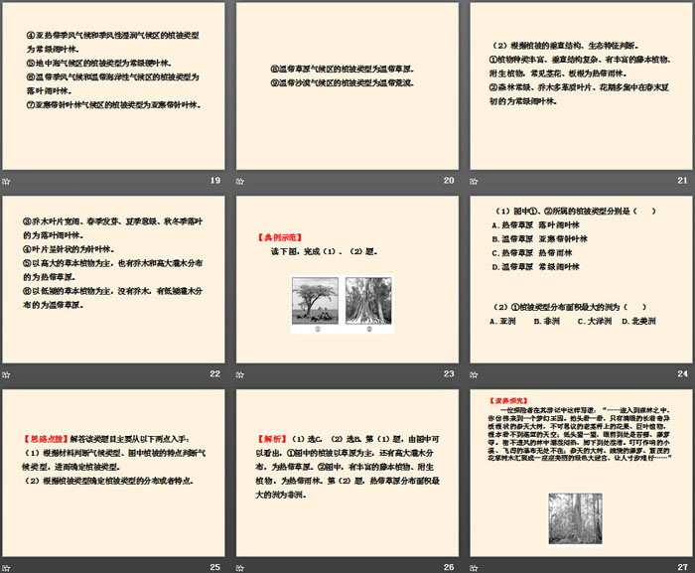The image size is (695, 573).
Task: Click the transition star icon below slide 26
Action: [242, 567]
